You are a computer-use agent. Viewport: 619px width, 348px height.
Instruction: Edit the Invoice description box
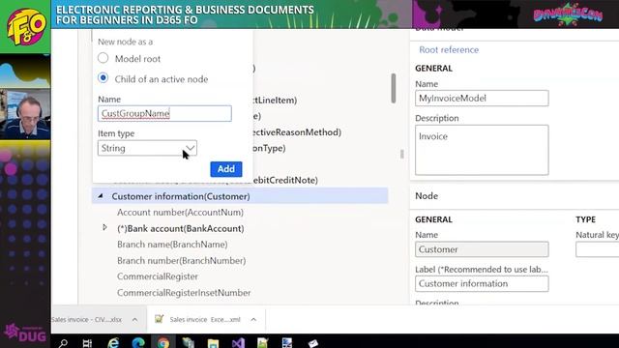(482, 150)
